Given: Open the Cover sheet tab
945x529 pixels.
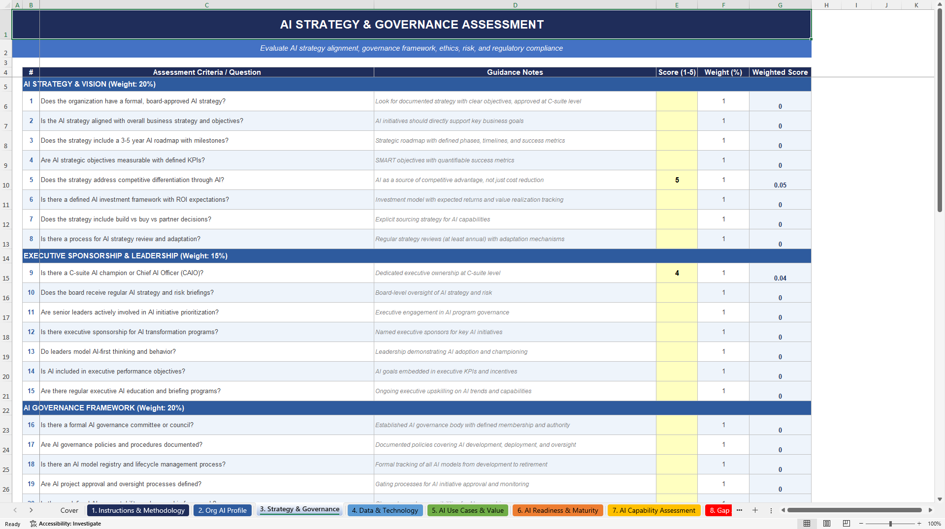Looking at the screenshot, I should click(69, 510).
